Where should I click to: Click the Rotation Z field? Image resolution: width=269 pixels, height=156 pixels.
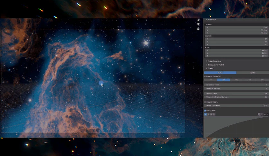(x=237, y=44)
